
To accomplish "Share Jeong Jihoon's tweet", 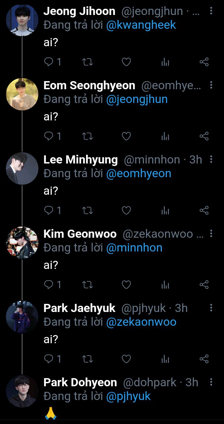I will [x=204, y=62].
